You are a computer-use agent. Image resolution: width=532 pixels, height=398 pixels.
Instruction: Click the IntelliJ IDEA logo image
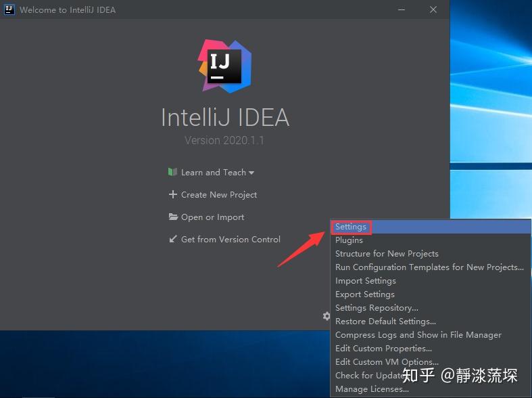(225, 66)
